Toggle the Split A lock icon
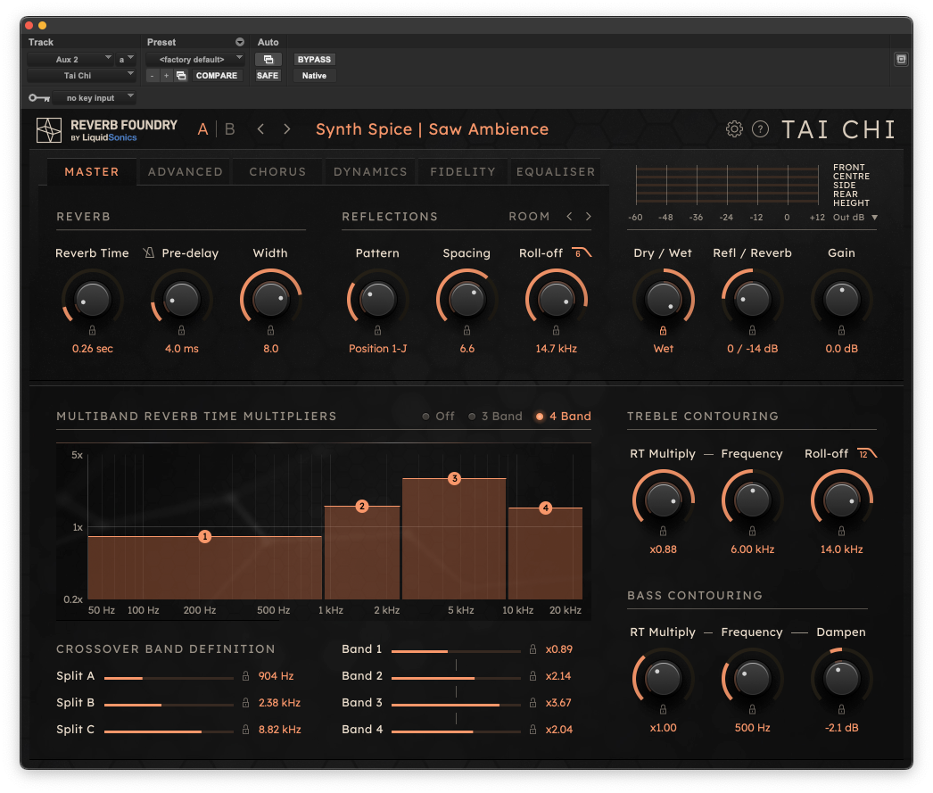 click(246, 676)
